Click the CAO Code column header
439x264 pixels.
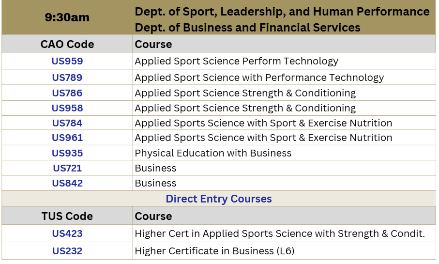[67, 44]
